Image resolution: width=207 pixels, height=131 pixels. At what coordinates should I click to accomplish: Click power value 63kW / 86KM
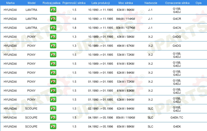(125, 10)
